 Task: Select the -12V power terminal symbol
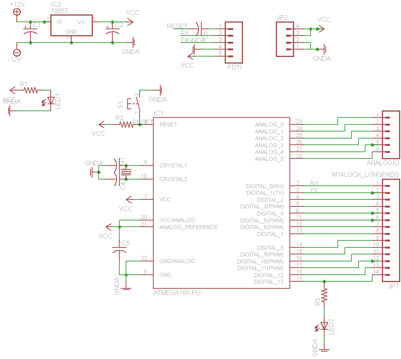point(17,53)
